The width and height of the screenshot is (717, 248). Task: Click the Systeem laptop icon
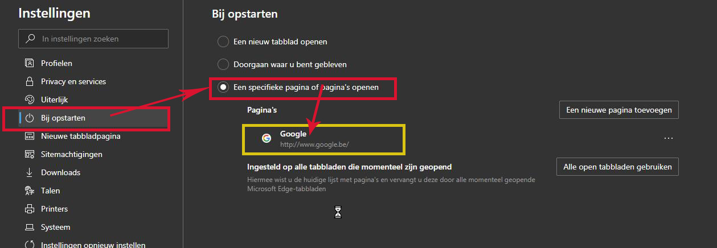pos(30,227)
